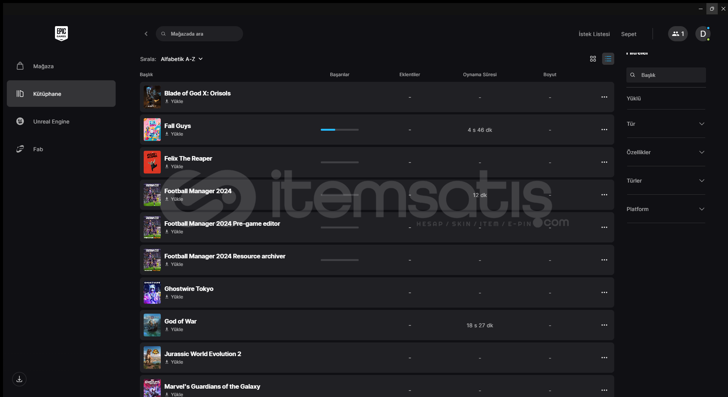The width and height of the screenshot is (728, 397).
Task: Expand the Platform filter
Action: (x=666, y=209)
